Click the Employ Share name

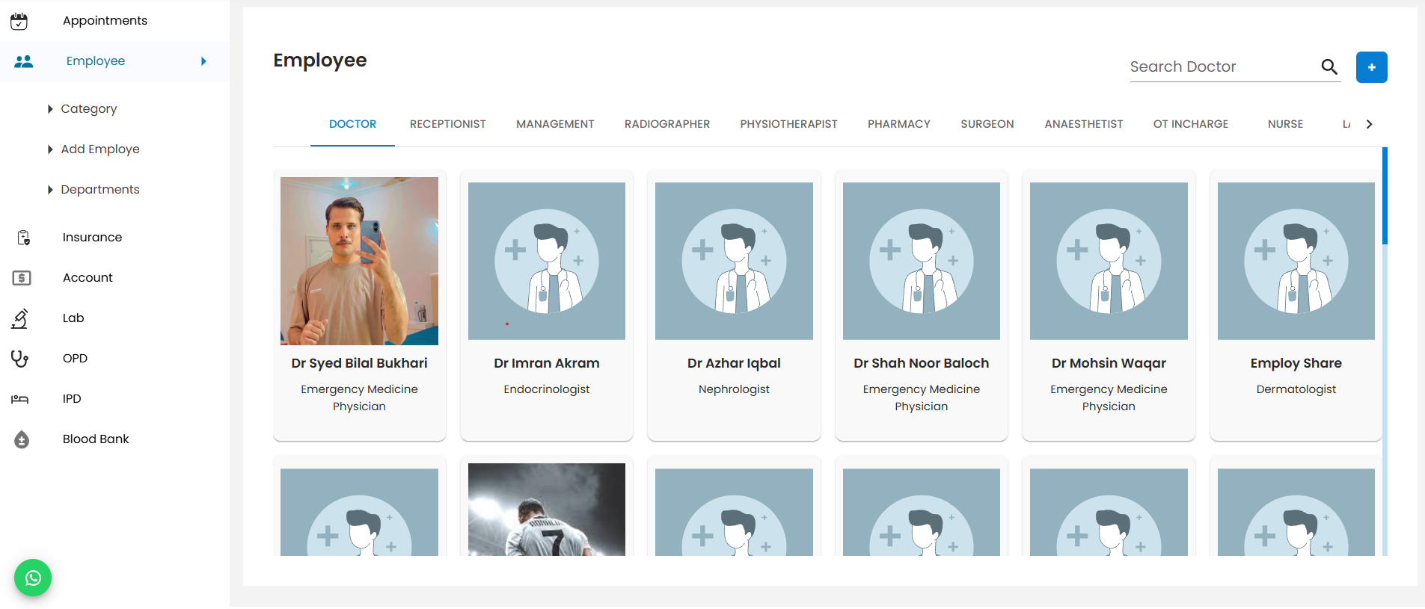(x=1296, y=363)
